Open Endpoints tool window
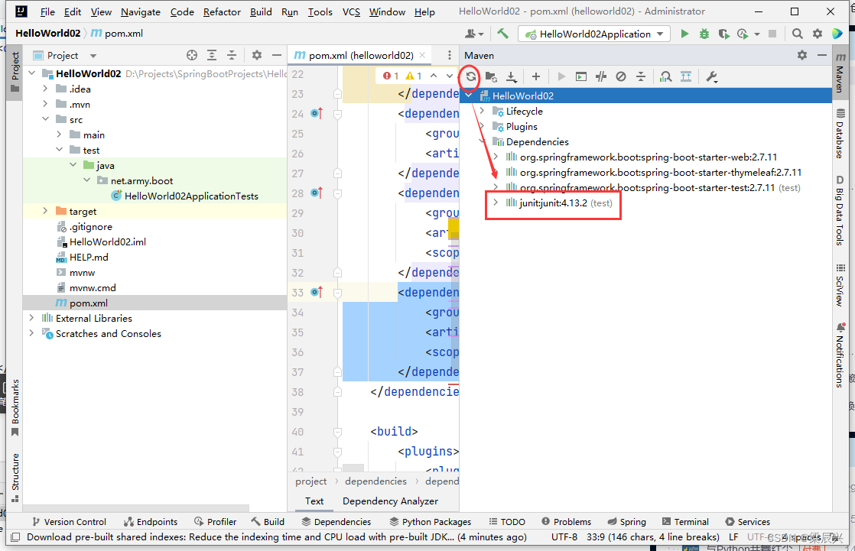This screenshot has width=855, height=551. (151, 521)
